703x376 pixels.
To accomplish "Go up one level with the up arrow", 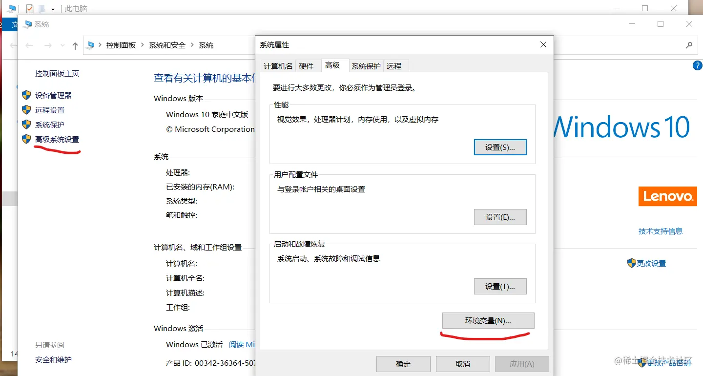I will [75, 46].
